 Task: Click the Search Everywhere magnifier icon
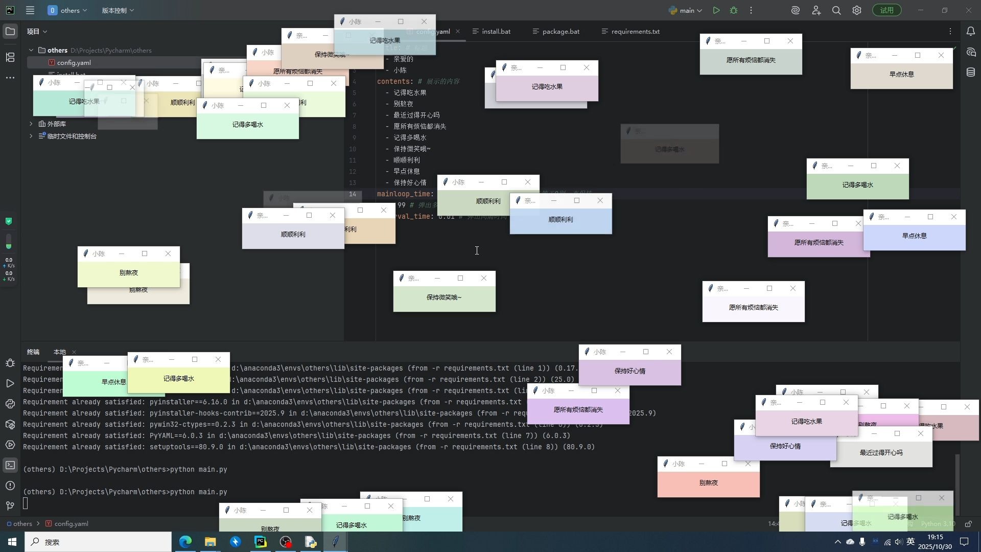(x=836, y=10)
